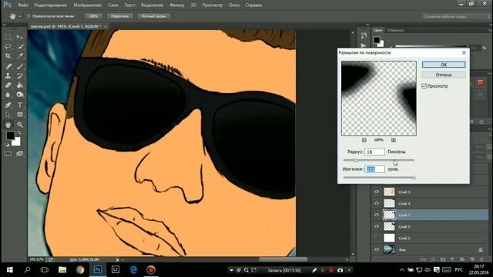Click the Изогелия threshold slider handle
The height and width of the screenshot is (277, 493).
click(x=414, y=178)
